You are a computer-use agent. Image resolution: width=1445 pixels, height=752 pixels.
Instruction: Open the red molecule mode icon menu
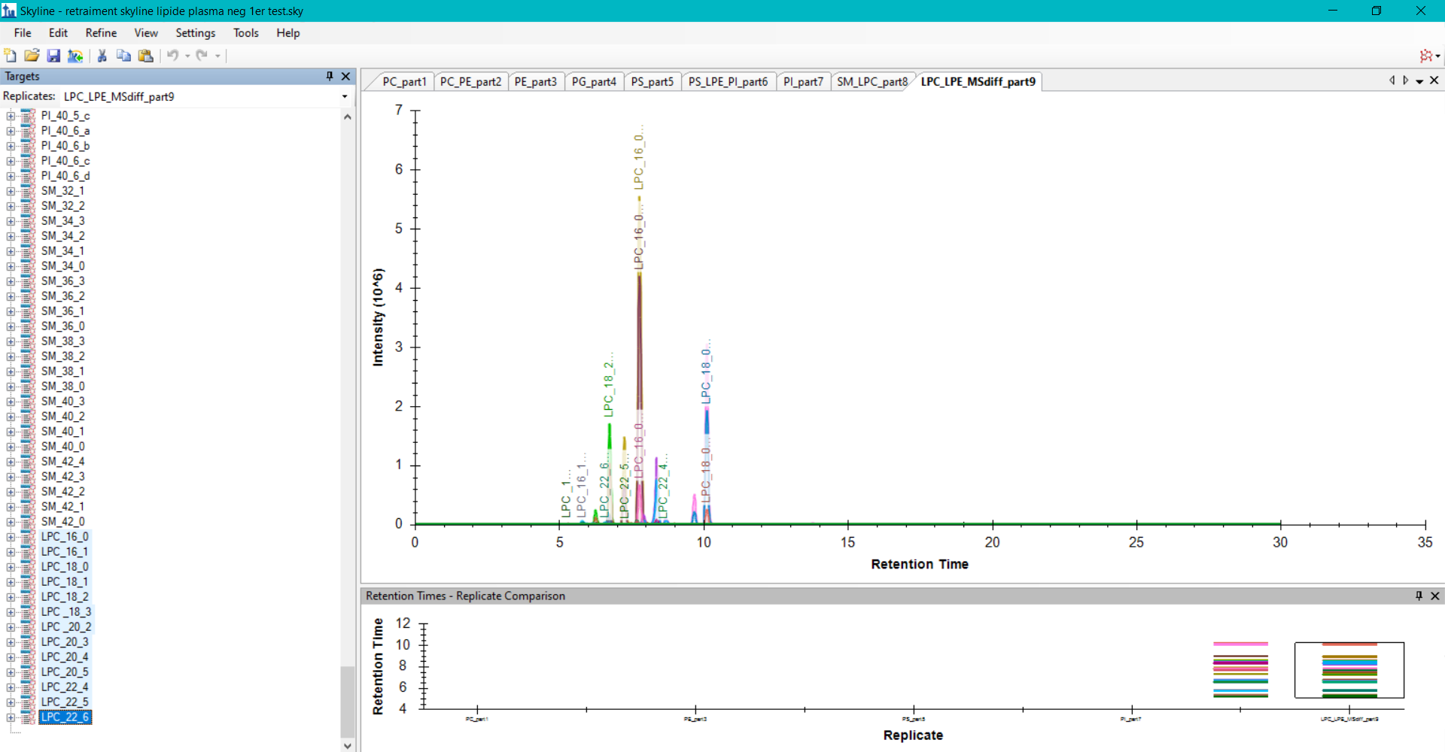pos(1428,56)
